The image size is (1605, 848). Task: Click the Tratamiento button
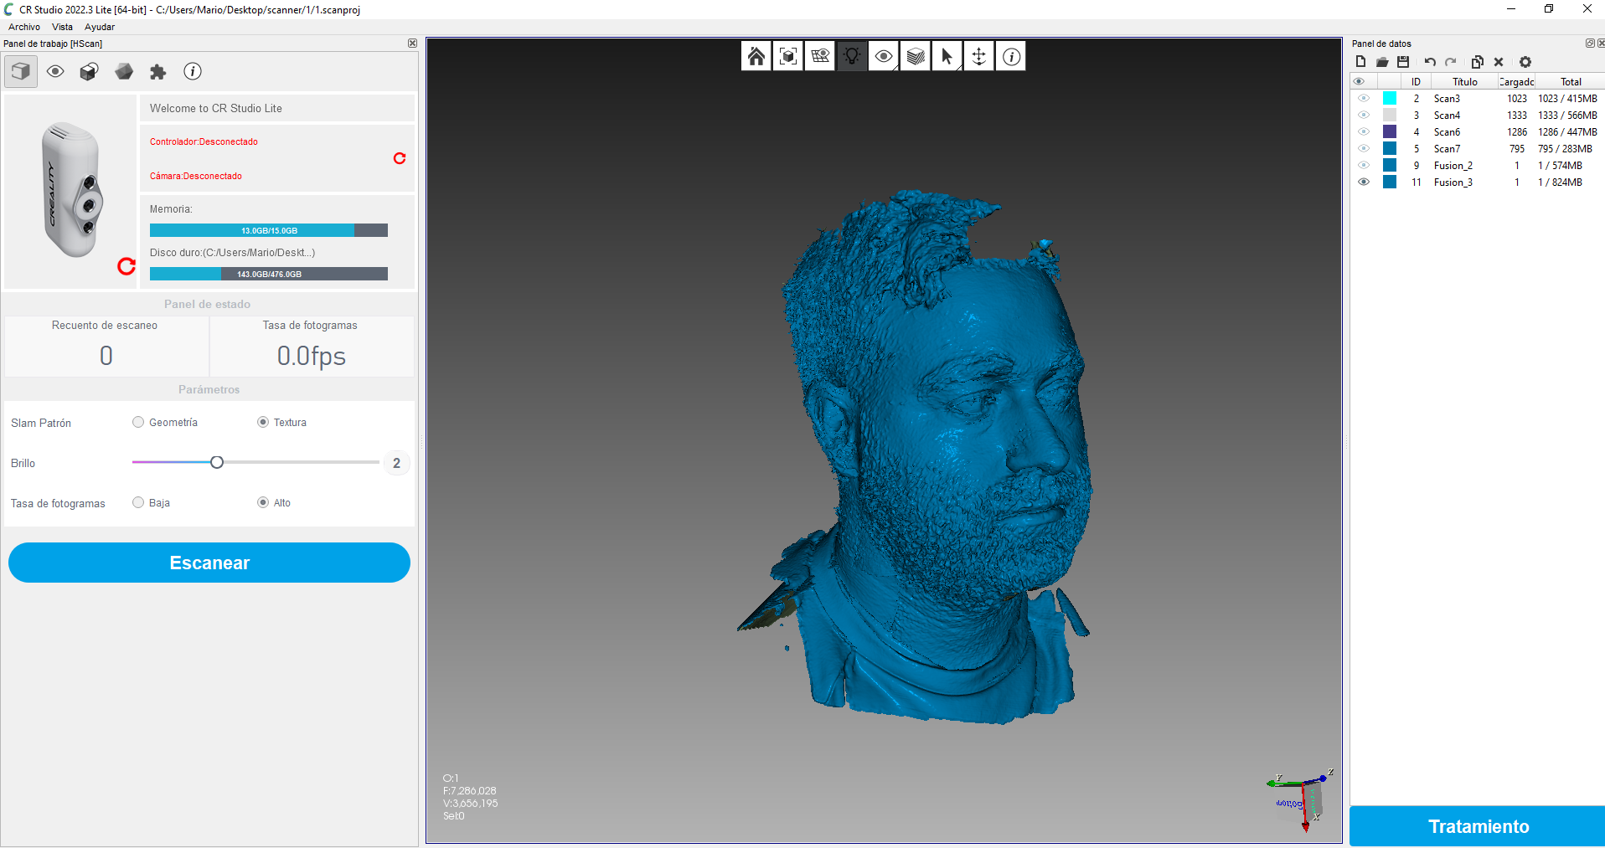coord(1478,826)
